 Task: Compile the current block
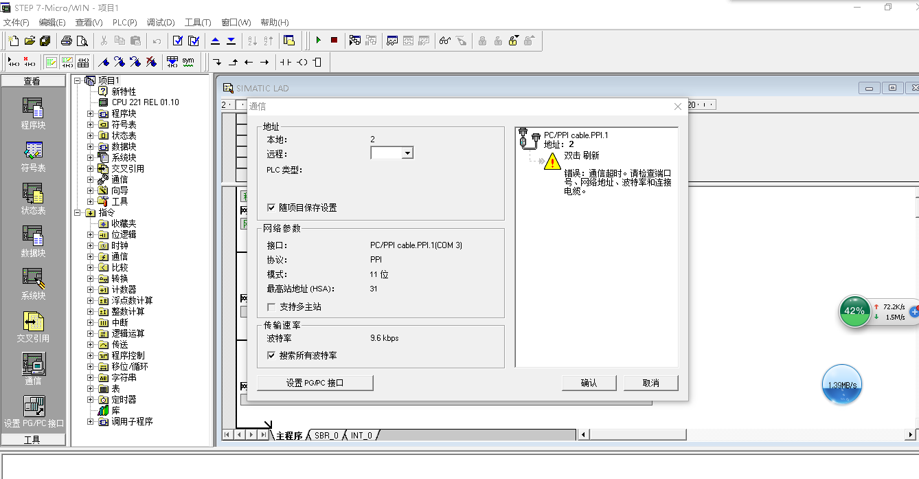coord(178,41)
